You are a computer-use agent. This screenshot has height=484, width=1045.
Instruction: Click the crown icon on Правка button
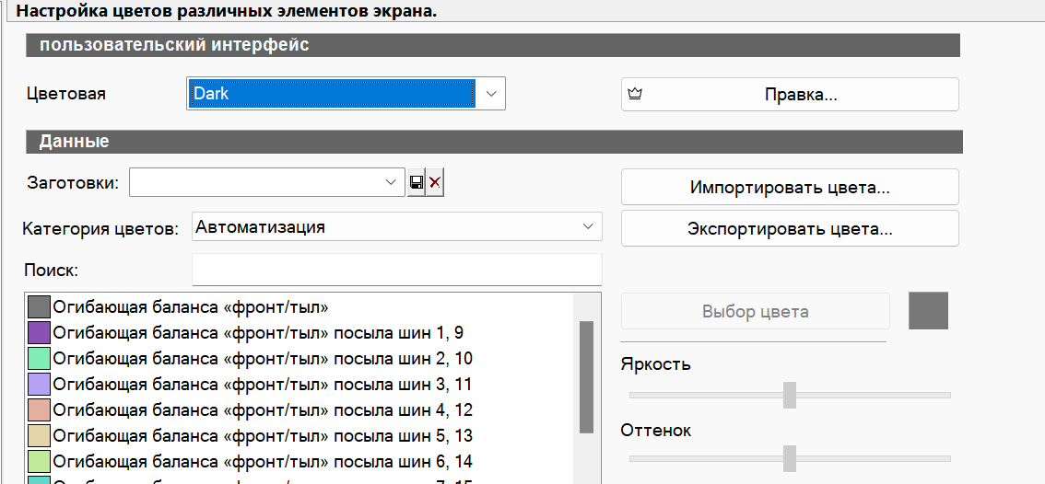coord(634,94)
